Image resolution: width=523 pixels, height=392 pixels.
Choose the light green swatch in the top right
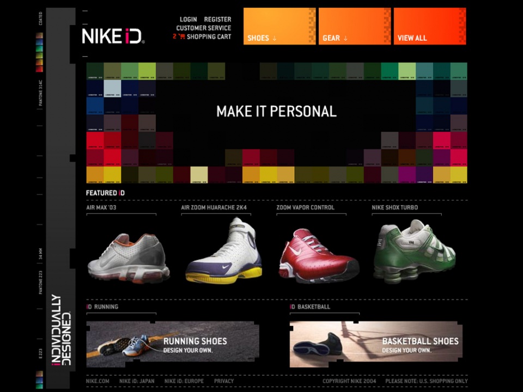pos(407,71)
